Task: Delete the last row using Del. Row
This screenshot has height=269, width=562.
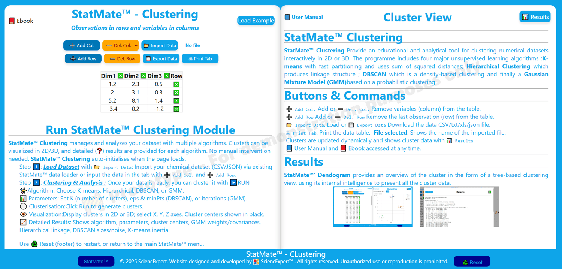Action: coord(122,58)
